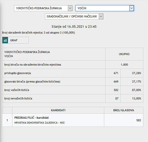
Task: Click the KANDIDATI column header
Action: point(58,110)
